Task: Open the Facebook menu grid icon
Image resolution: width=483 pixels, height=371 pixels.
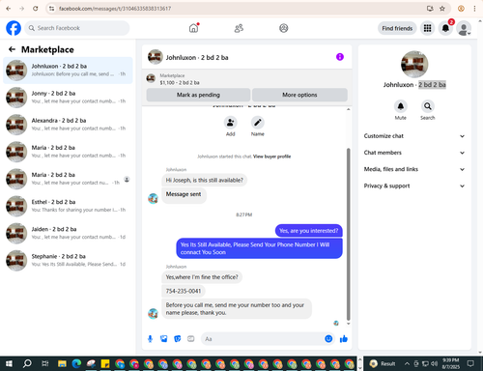Action: [x=427, y=28]
